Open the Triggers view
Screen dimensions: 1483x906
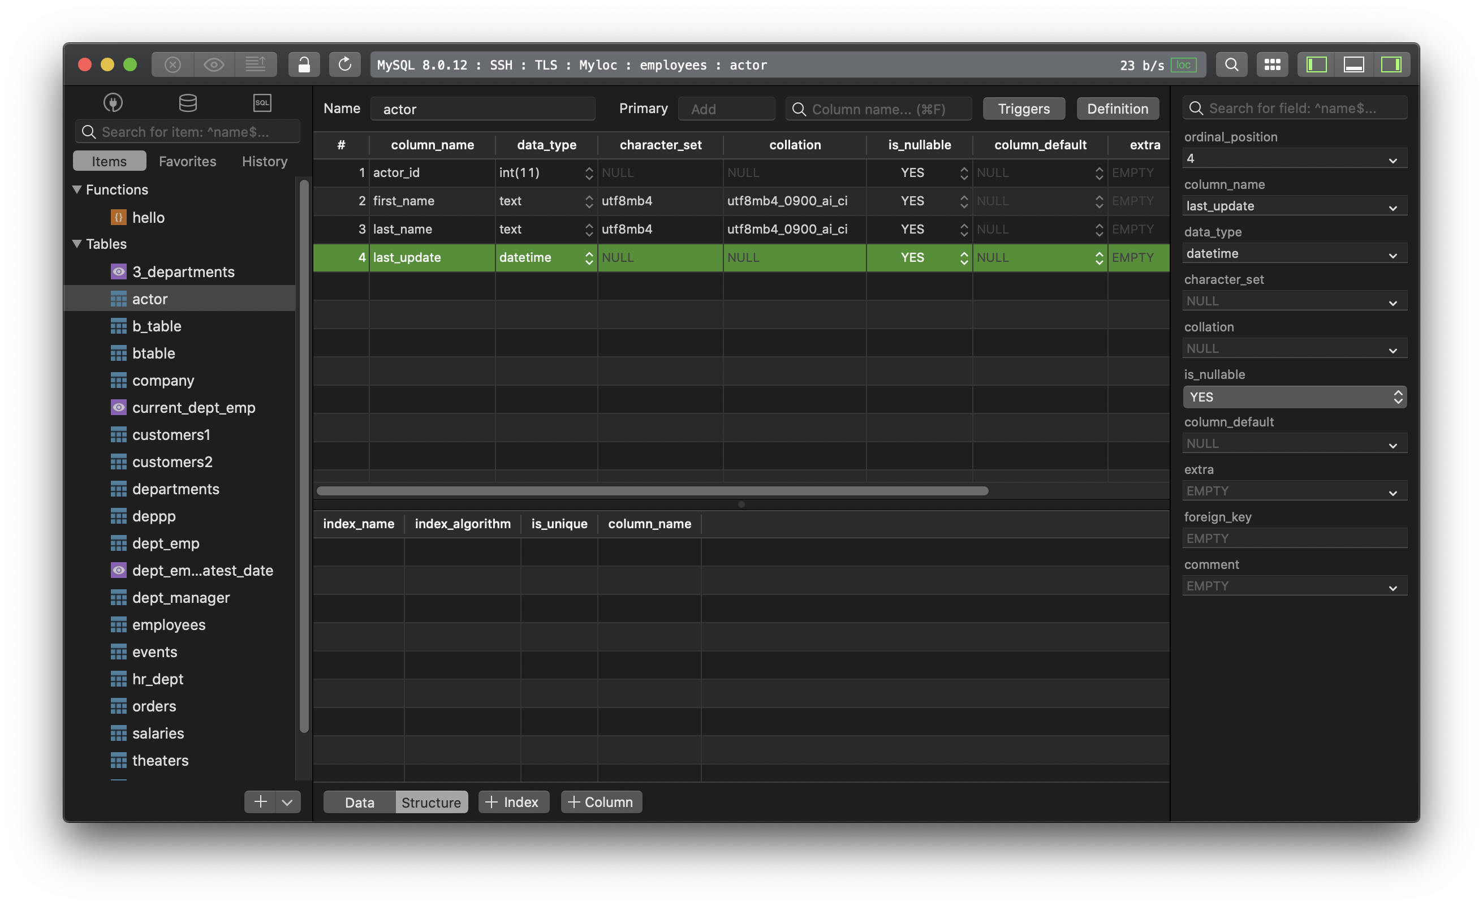1023,109
